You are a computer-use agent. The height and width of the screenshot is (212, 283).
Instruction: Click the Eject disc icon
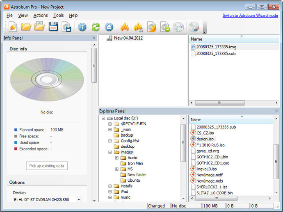point(109,27)
